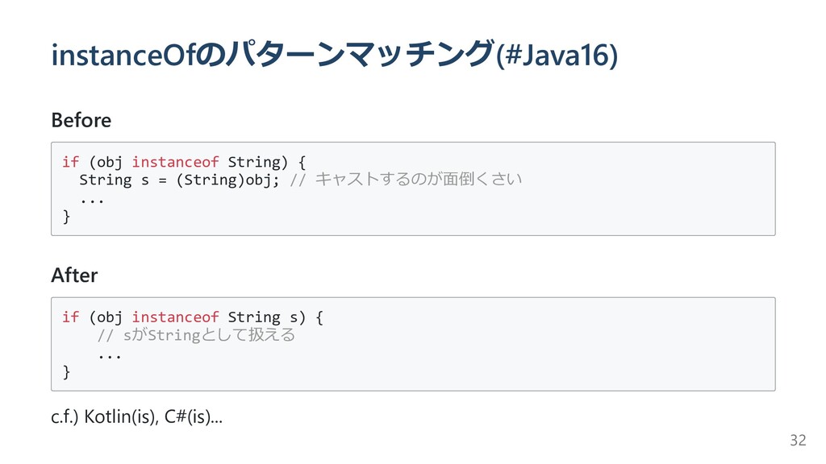This screenshot has height=464, width=826.
Task: Click the ellipsis line in After code
Action: pos(110,356)
